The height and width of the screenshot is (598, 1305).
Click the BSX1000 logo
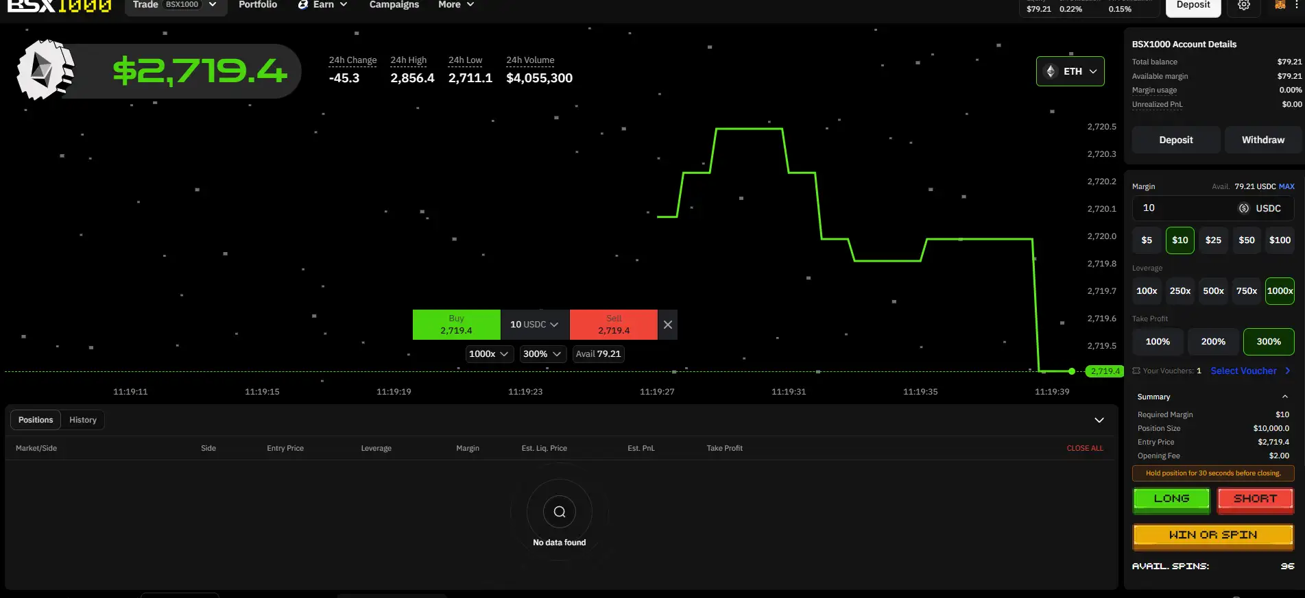click(x=59, y=6)
